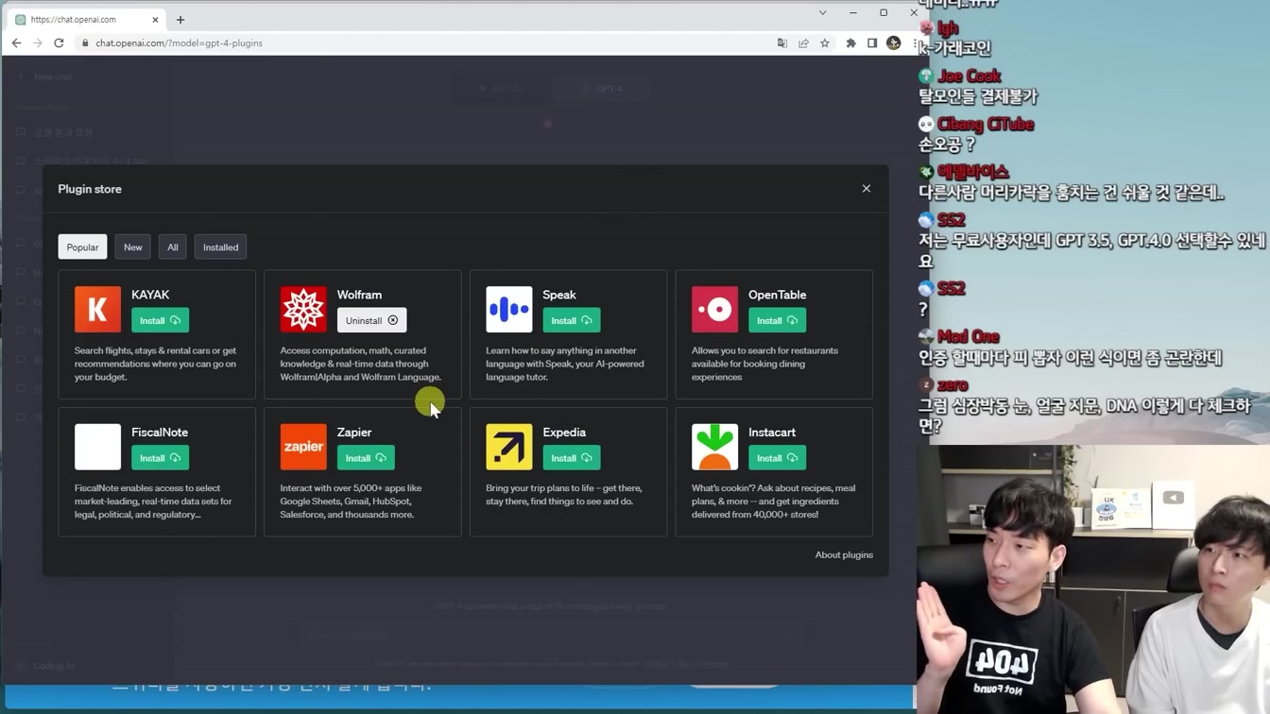This screenshot has width=1270, height=714.
Task: Click the FiscalNote plugin description text
Action: 153,501
